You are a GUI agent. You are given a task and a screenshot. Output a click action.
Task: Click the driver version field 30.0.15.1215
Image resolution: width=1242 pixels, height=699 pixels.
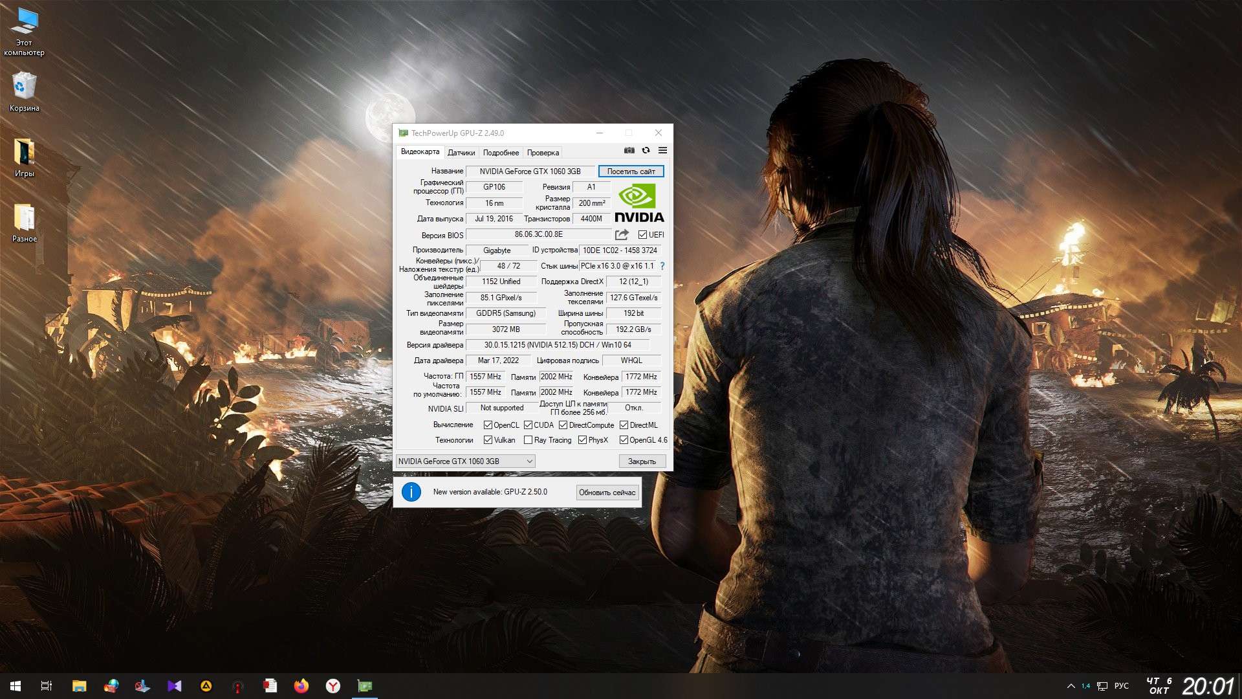pos(558,345)
